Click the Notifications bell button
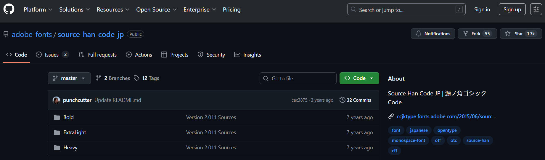The width and height of the screenshot is (545, 160). tap(433, 34)
